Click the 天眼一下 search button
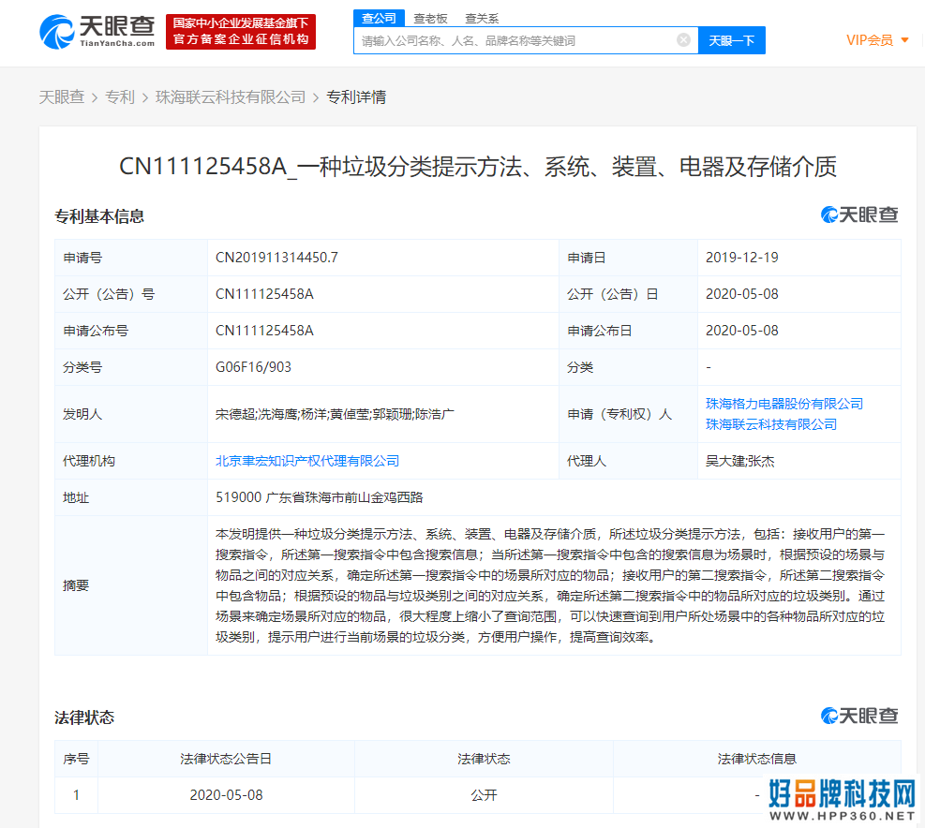The width and height of the screenshot is (925, 828). [x=732, y=40]
